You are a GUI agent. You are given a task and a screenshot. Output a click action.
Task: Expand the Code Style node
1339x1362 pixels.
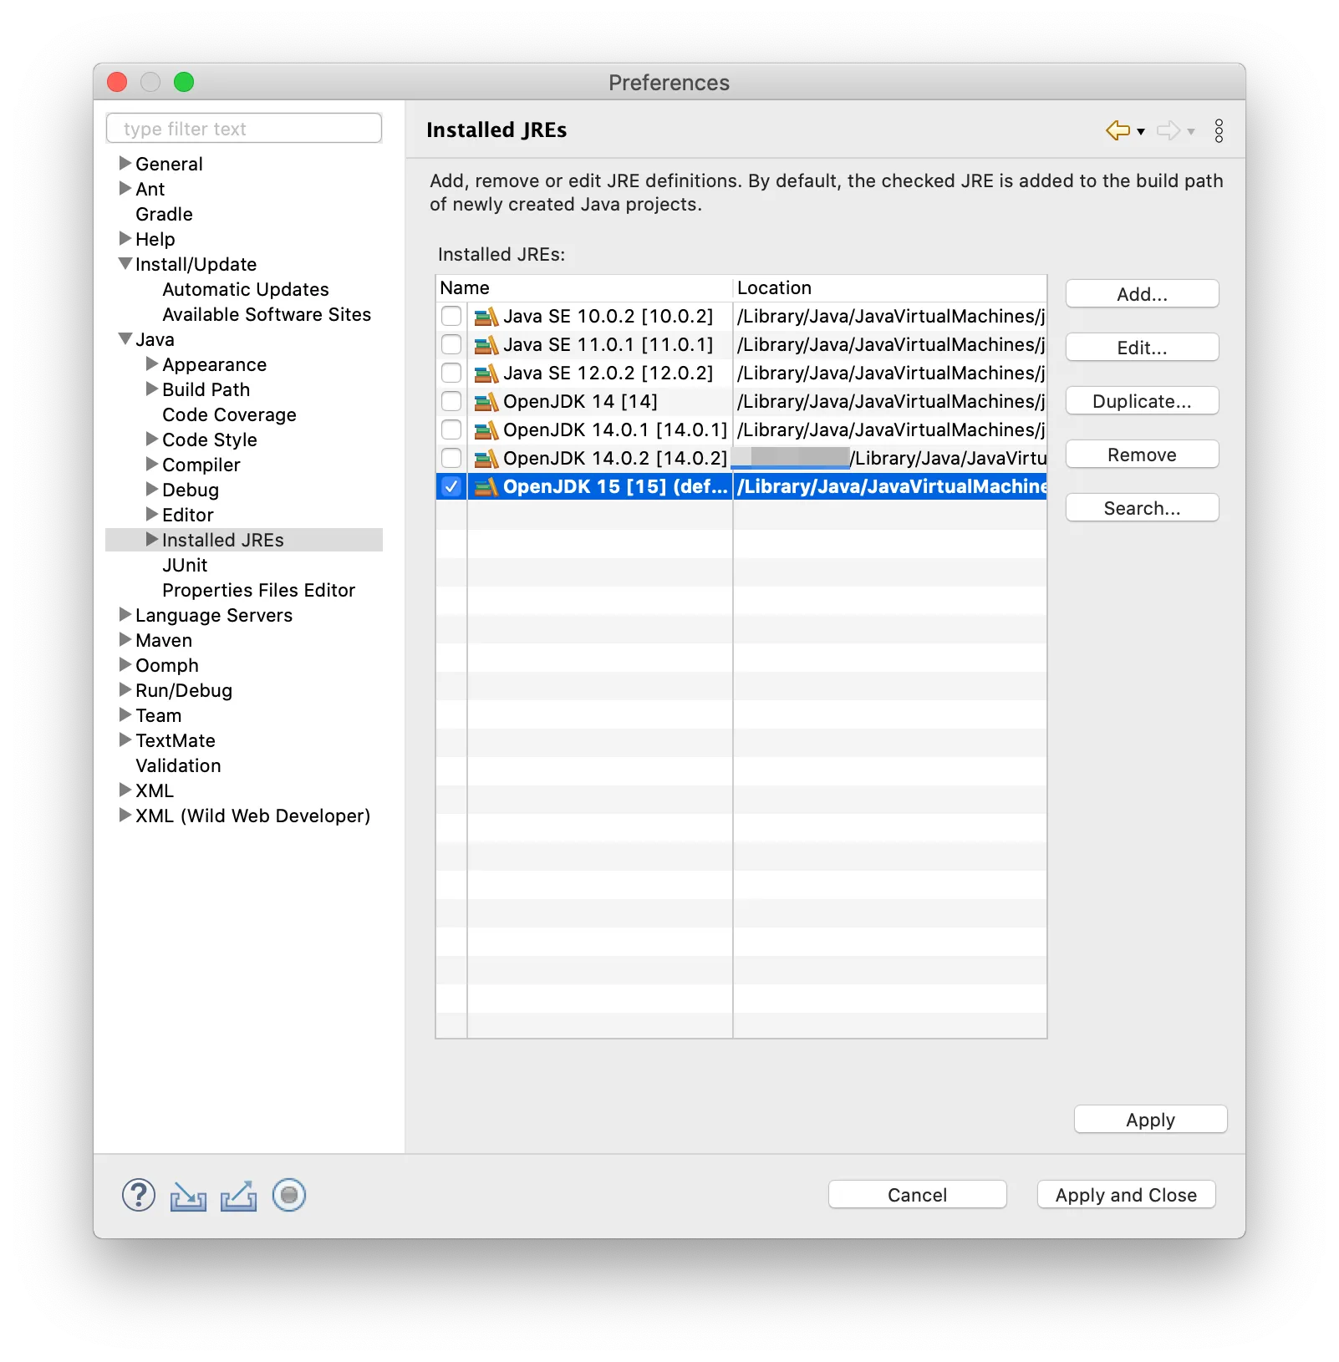point(152,439)
